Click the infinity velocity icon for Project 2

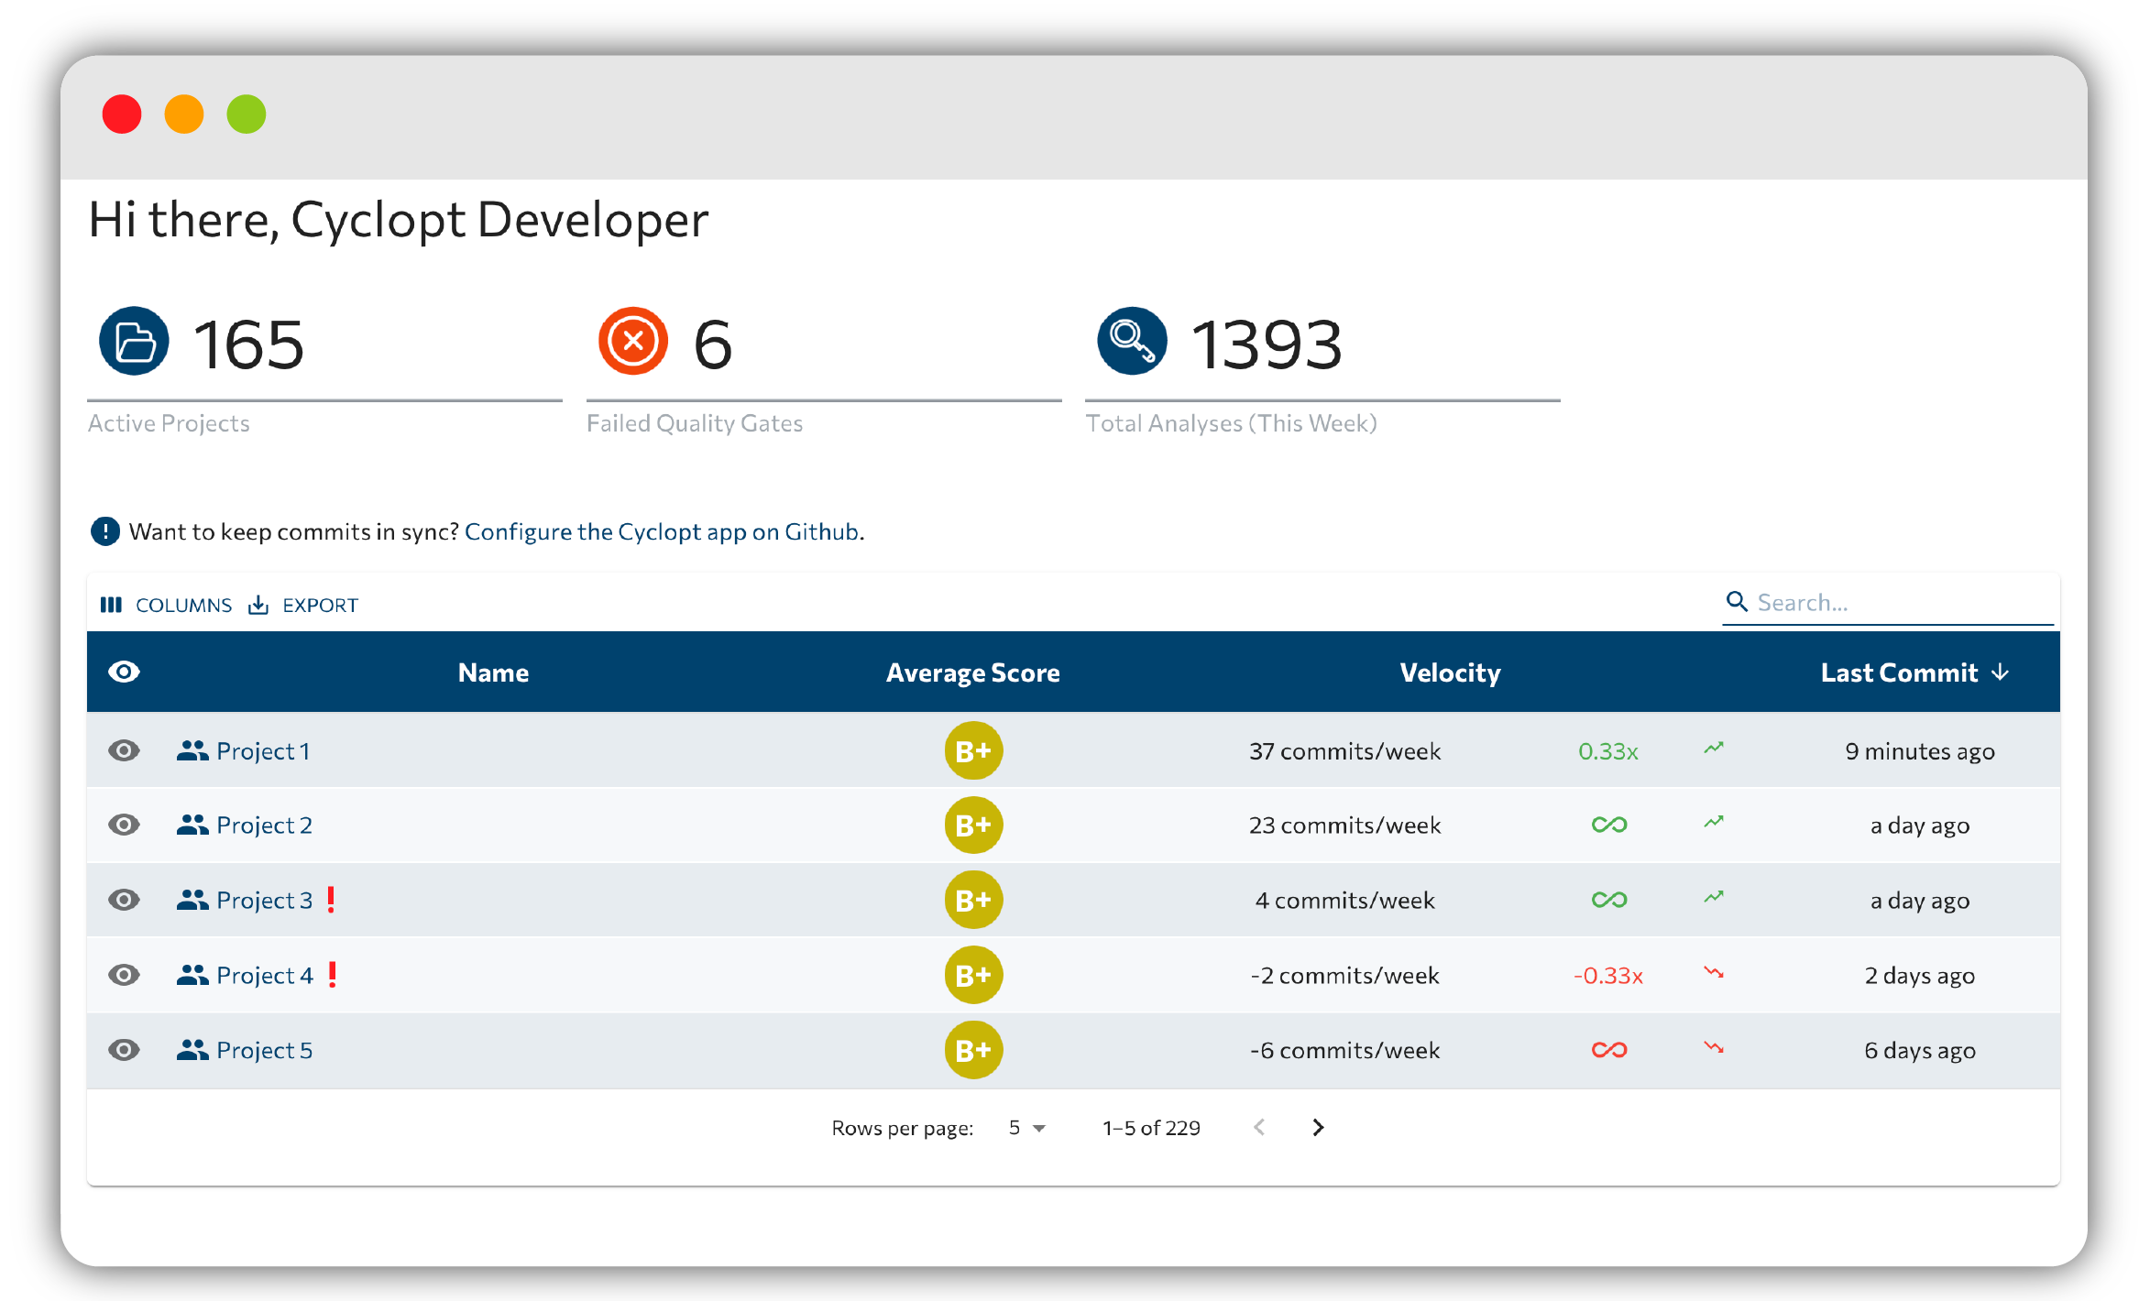[x=1608, y=825]
